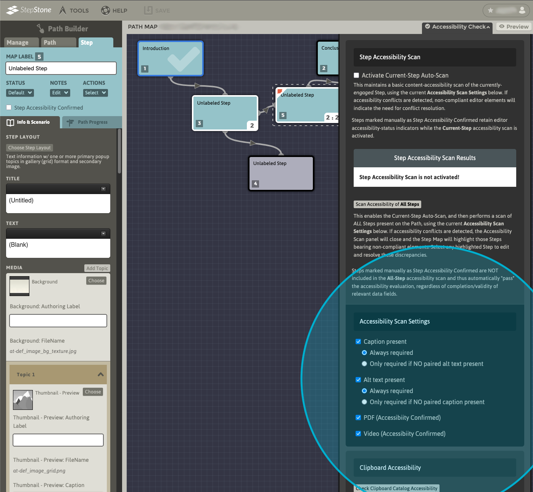Click the star favorites icon
533x492 pixels.
(491, 10)
